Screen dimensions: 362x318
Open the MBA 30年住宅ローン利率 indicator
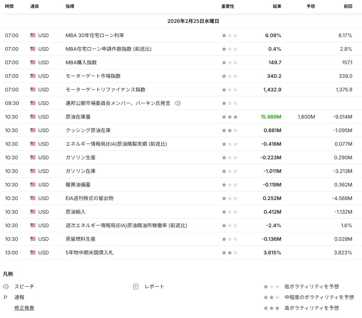coord(95,35)
